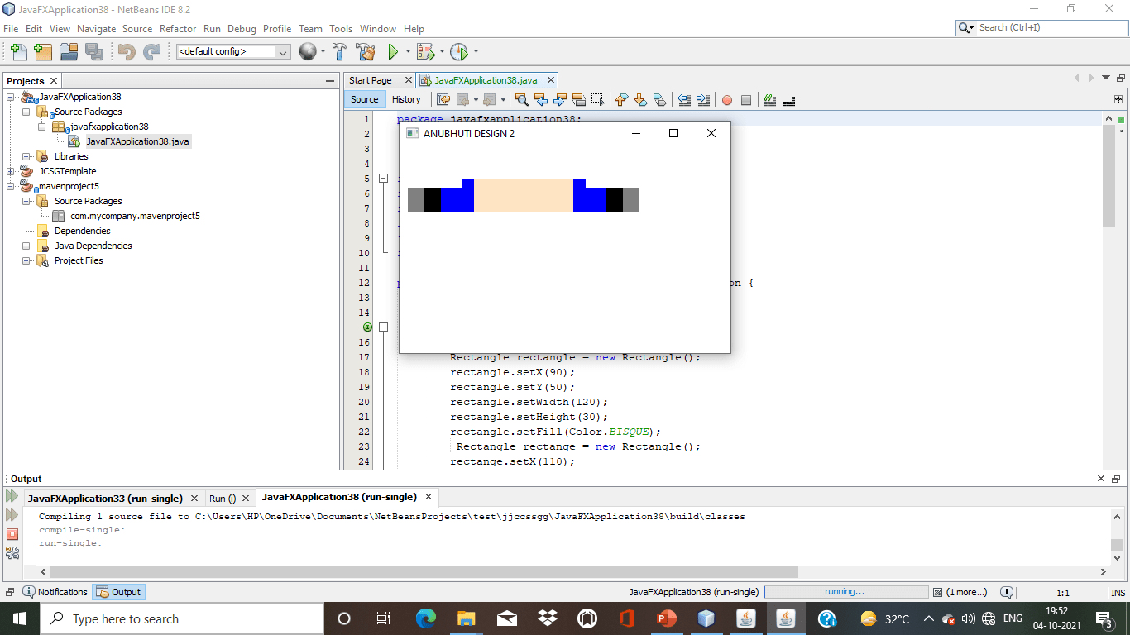Viewport: 1130px width, 635px height.
Task: Open the default config dropdown
Action: click(x=281, y=51)
